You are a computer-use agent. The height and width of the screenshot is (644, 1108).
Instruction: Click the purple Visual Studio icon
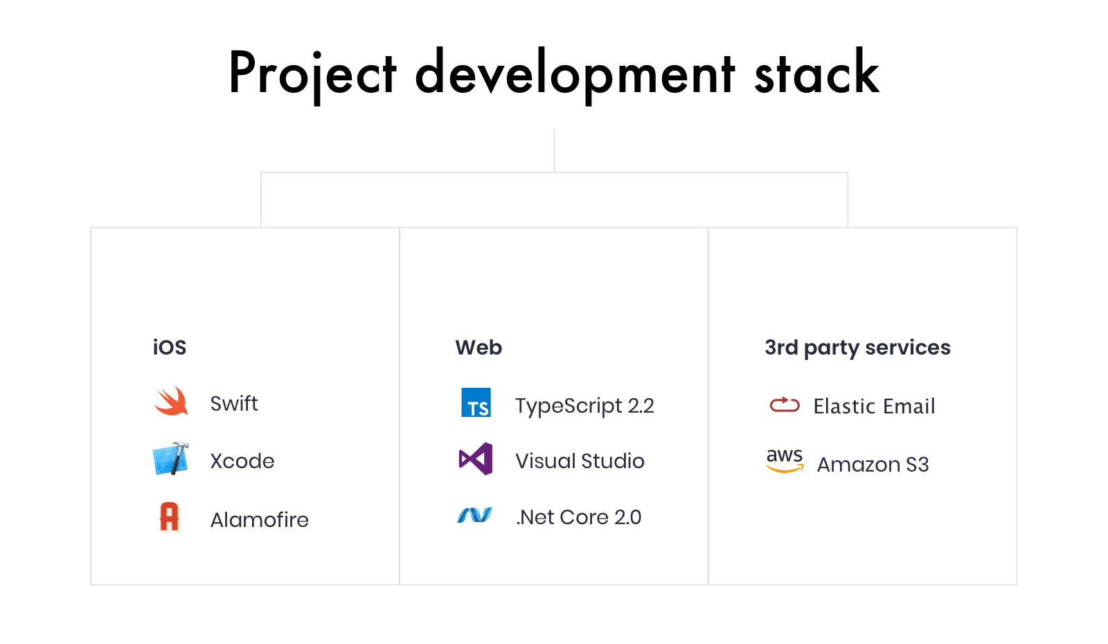click(476, 458)
